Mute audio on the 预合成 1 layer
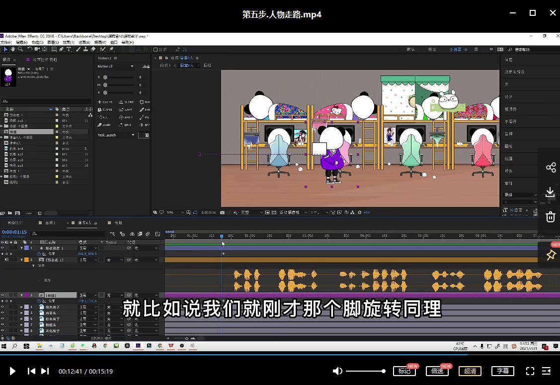 (6, 260)
